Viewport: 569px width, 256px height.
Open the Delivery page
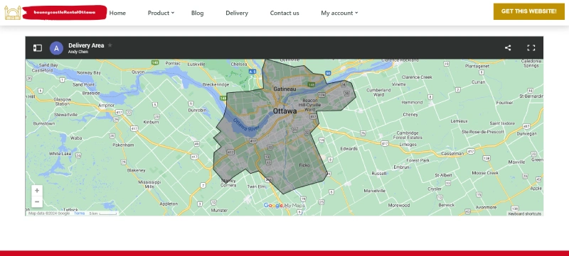pyautogui.click(x=237, y=13)
